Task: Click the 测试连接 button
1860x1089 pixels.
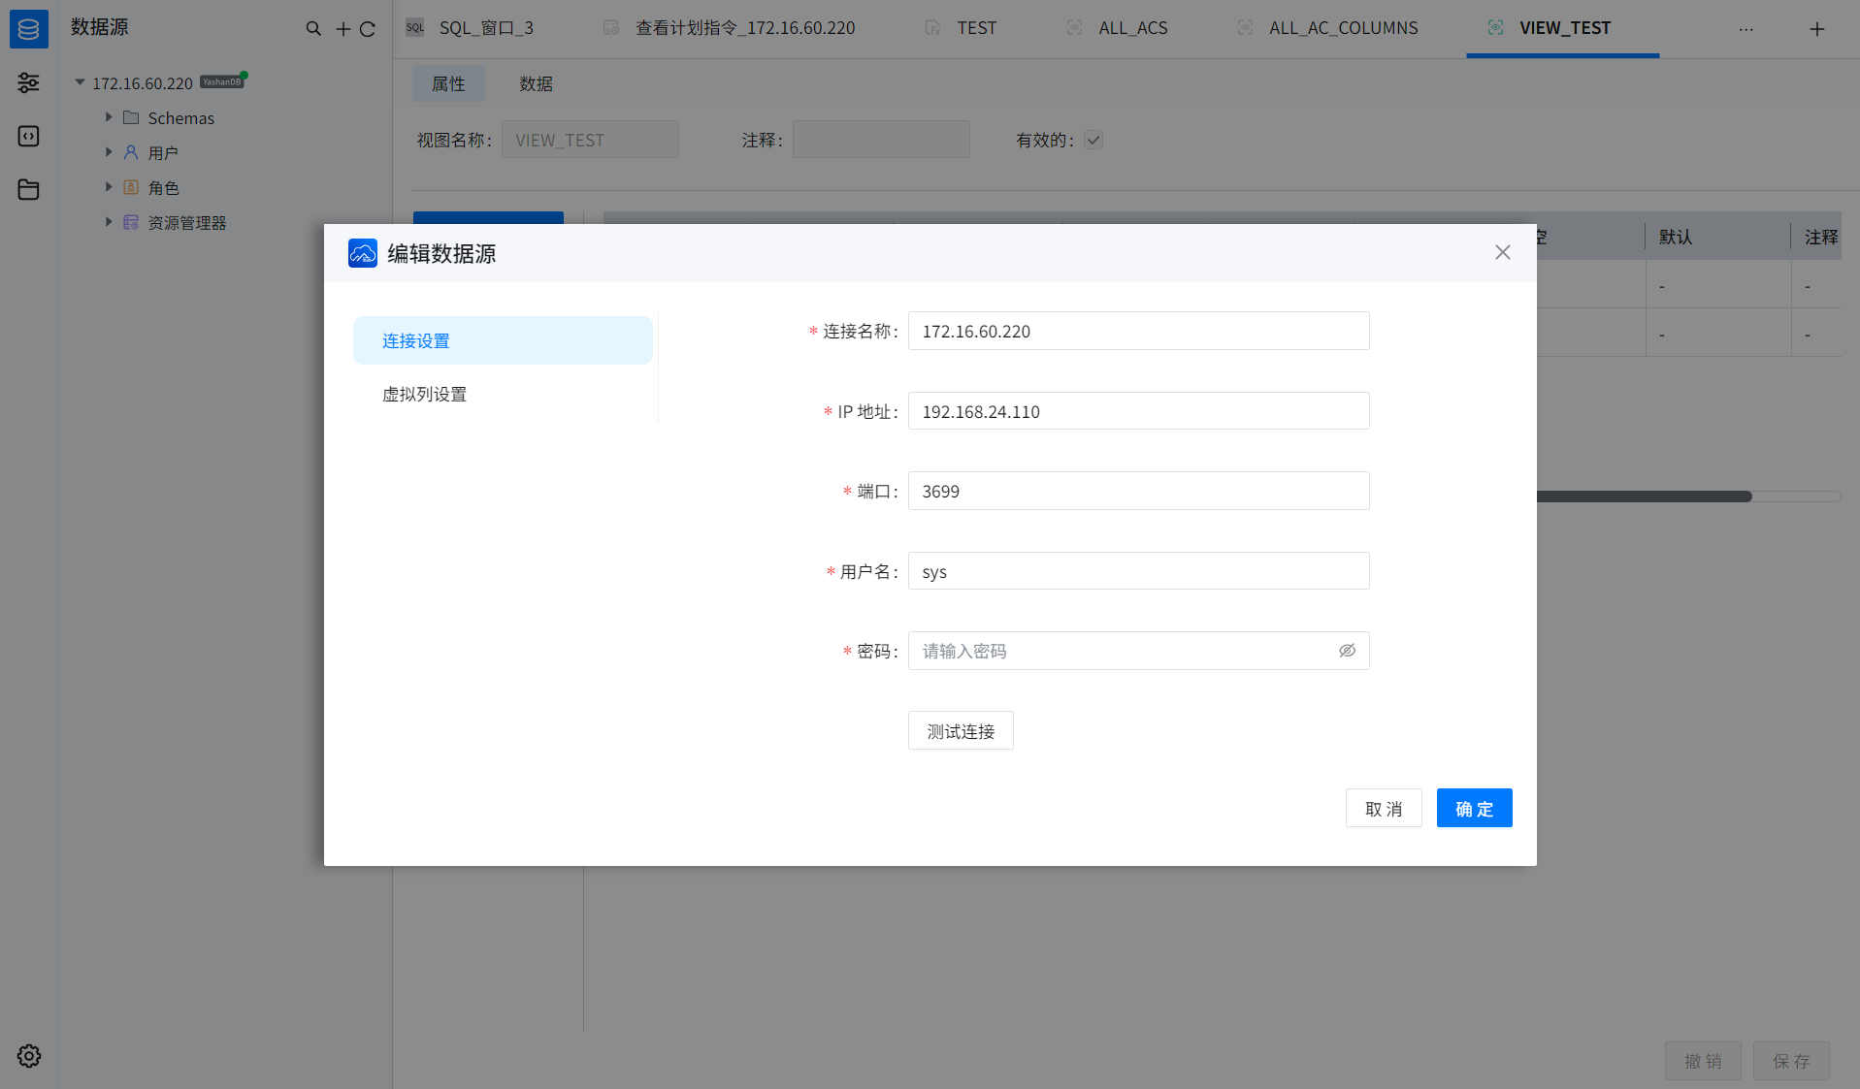Action: point(961,731)
